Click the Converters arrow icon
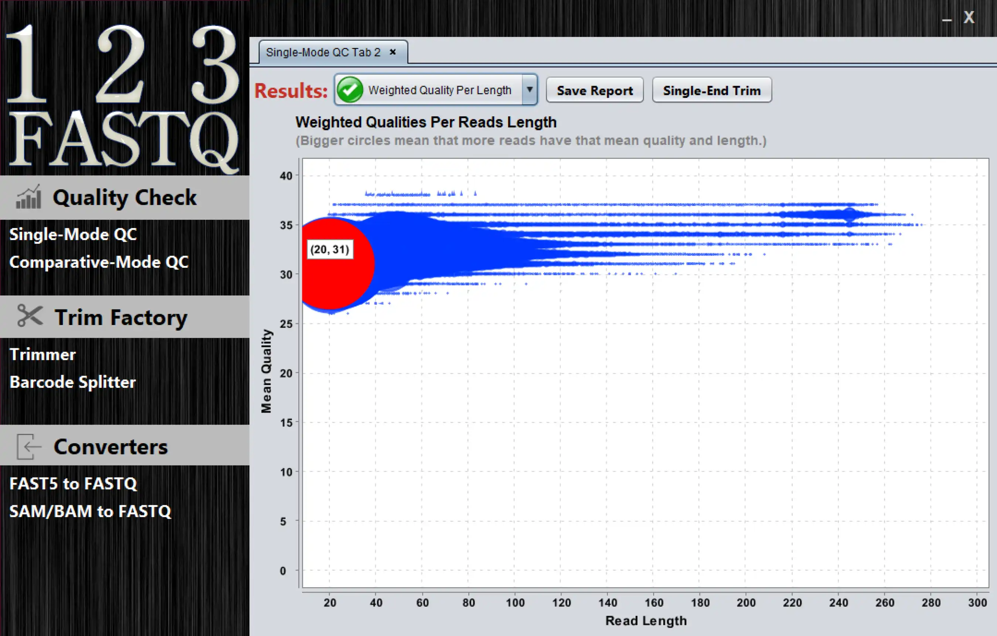This screenshot has height=636, width=997. point(30,447)
